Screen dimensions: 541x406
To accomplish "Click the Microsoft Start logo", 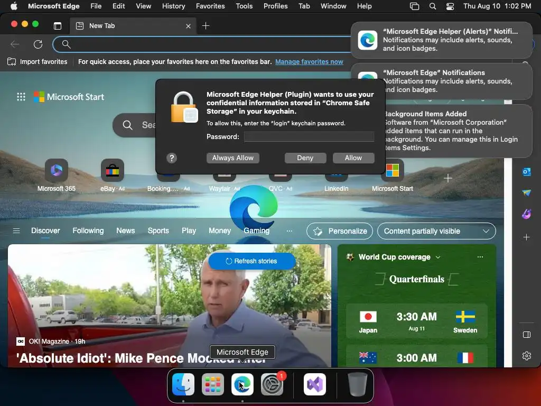I will (x=69, y=97).
